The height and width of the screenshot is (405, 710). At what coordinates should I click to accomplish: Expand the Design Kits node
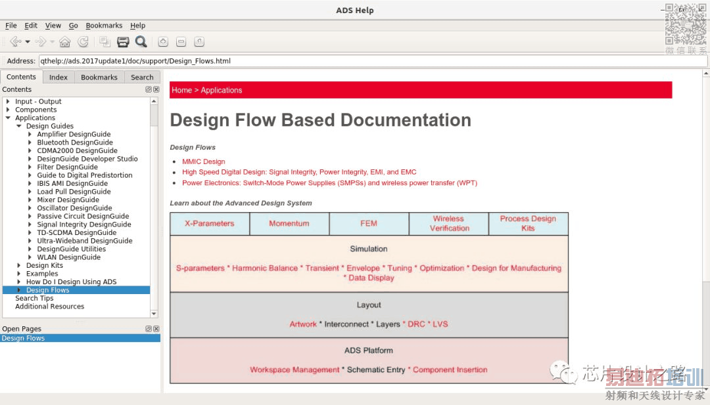coord(18,265)
